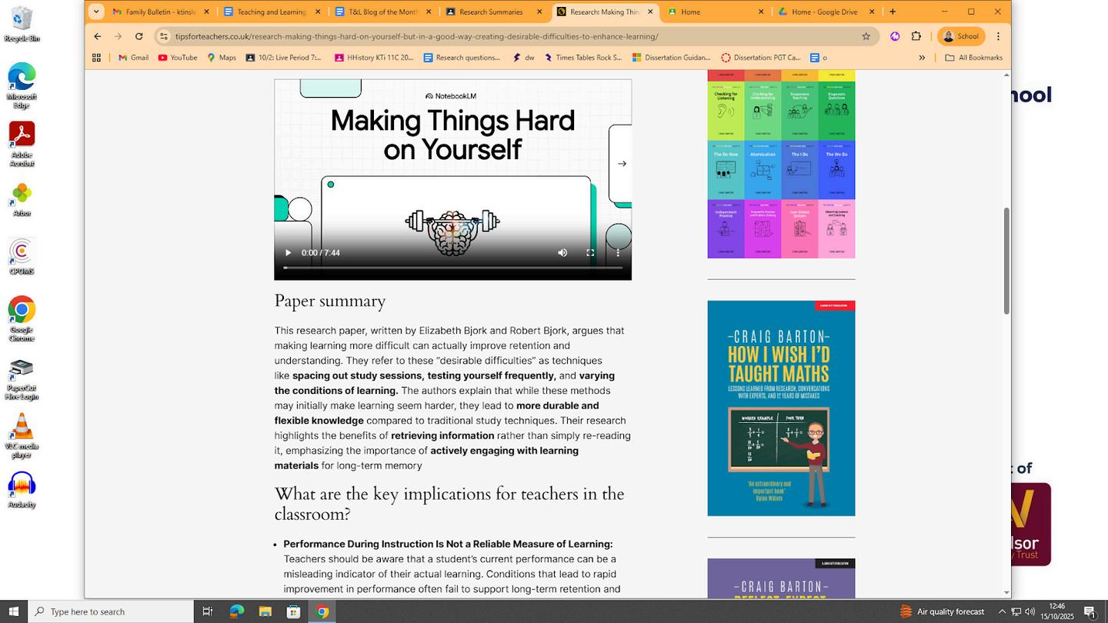Open the Chrome three-dot menu
1108x623 pixels.
[x=998, y=36]
